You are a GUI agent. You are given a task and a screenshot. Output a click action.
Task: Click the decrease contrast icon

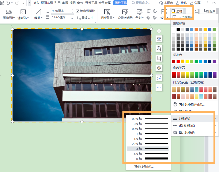click(x=155, y=11)
